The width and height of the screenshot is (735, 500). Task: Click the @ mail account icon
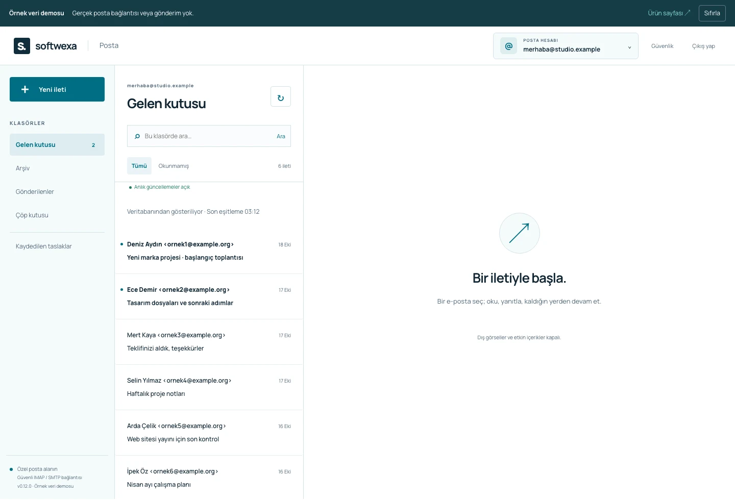tap(509, 46)
